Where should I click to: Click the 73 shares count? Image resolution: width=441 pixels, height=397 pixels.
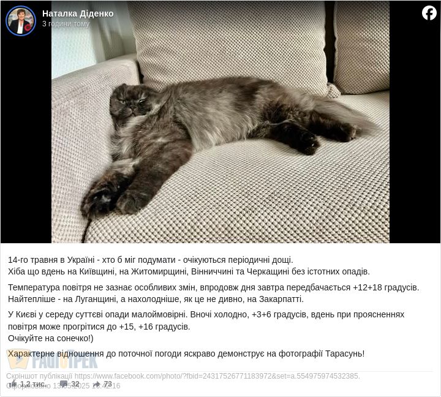[x=108, y=384]
